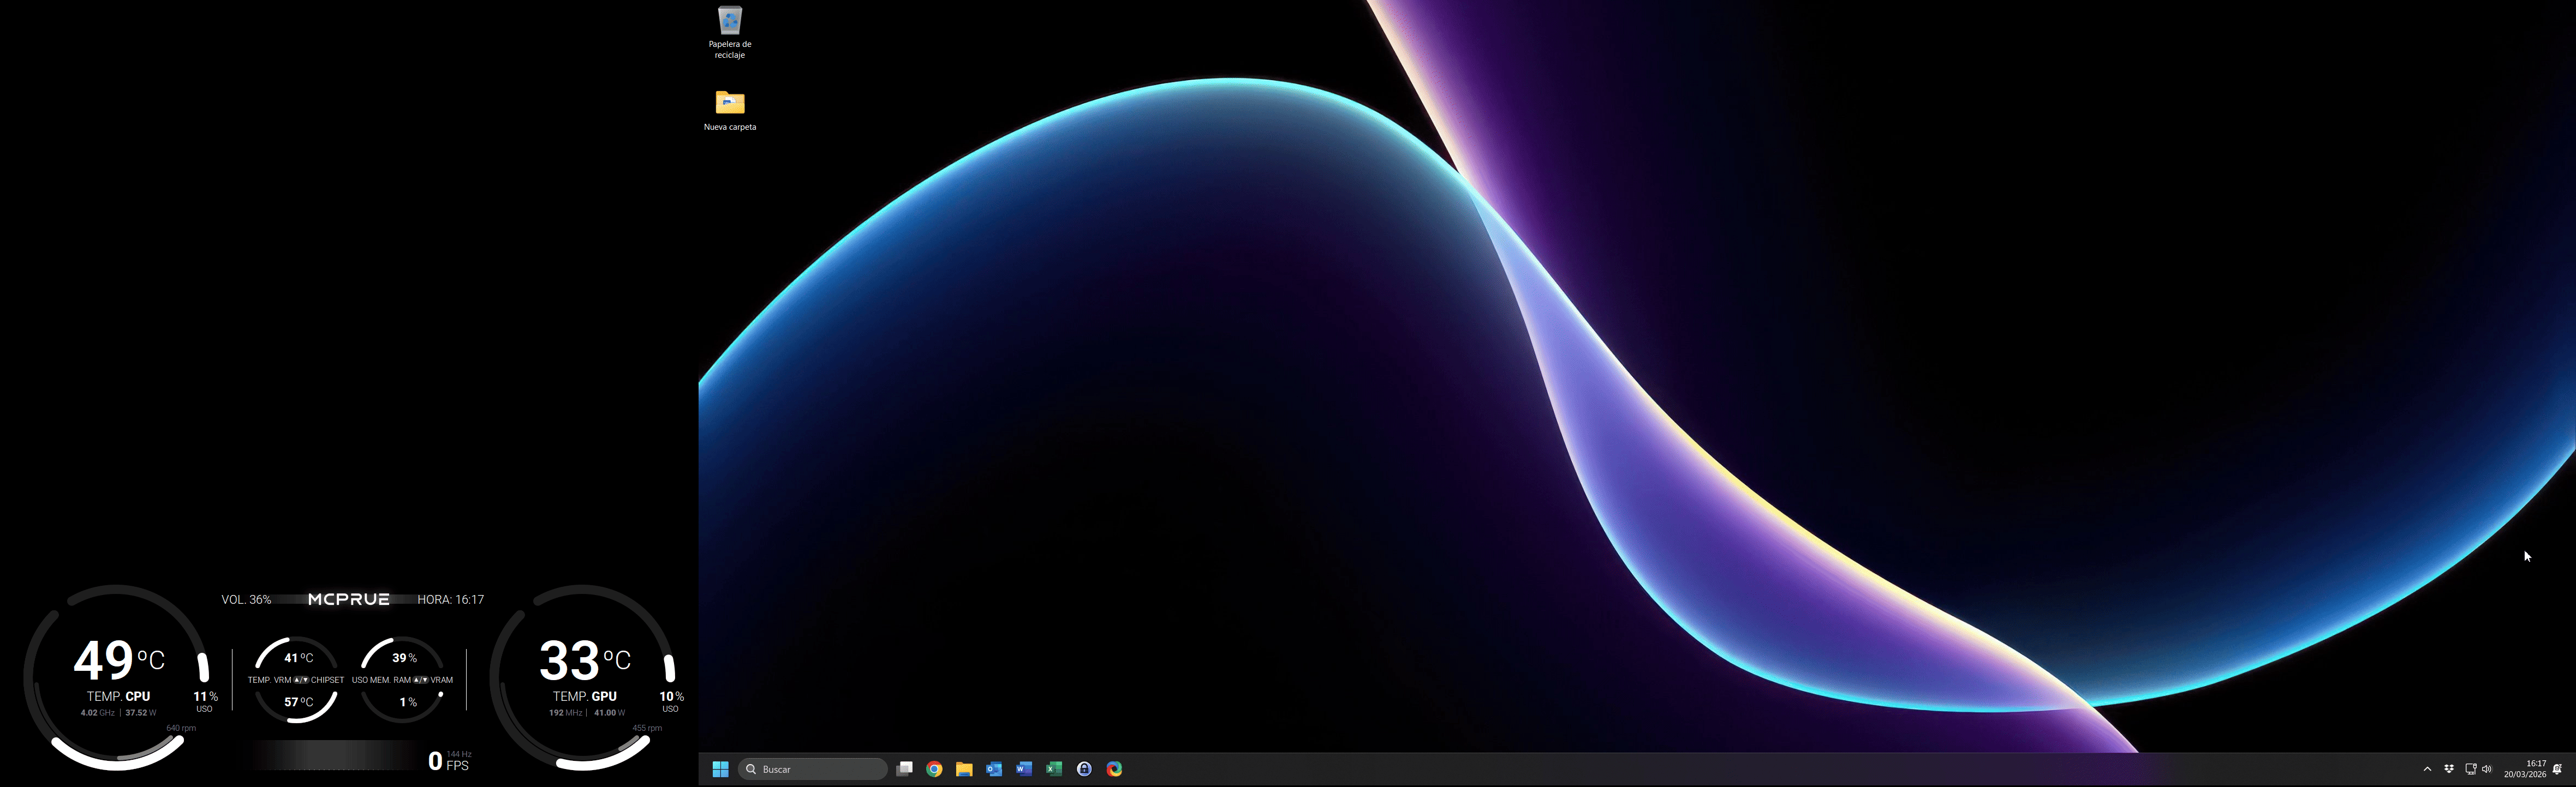Viewport: 2576px width, 787px height.
Task: Select the Nueva carpeta folder
Action: [730, 110]
